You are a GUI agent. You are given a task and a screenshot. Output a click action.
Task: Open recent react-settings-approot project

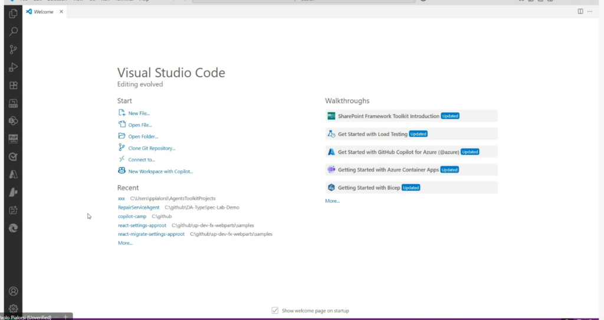pyautogui.click(x=142, y=225)
